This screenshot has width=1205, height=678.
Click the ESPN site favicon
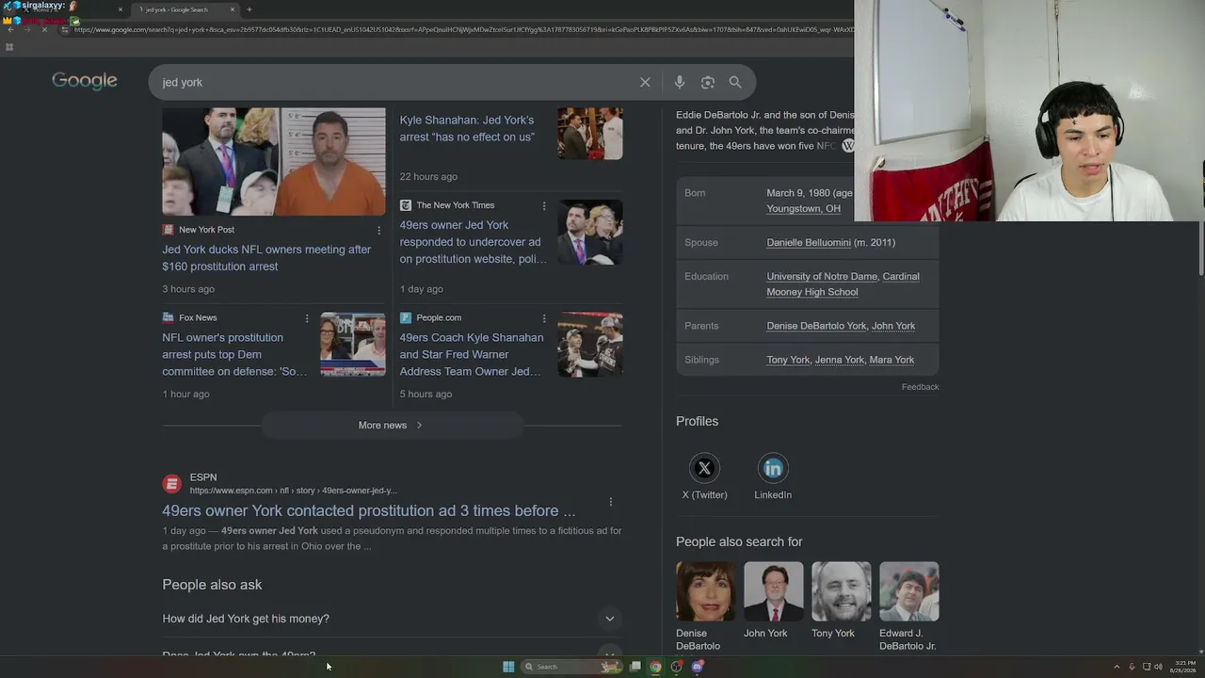[171, 484]
